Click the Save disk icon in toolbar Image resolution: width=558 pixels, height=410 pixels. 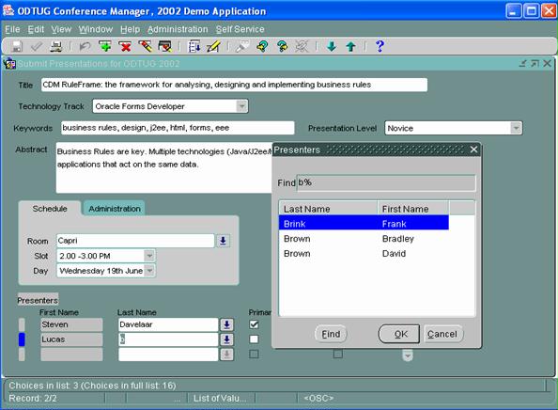point(16,46)
